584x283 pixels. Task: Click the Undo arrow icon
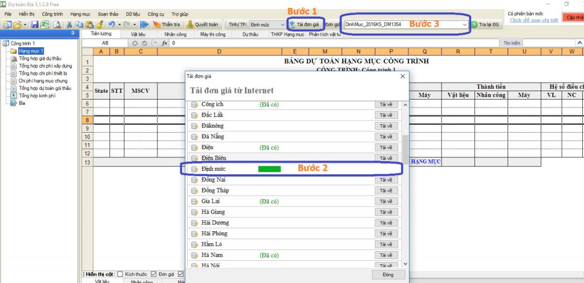click(111, 24)
